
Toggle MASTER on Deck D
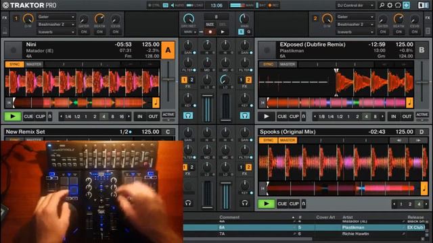[x=288, y=140]
